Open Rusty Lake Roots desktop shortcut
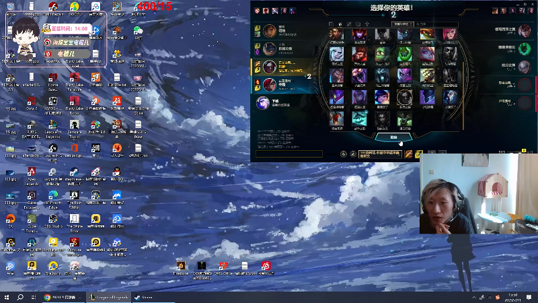This screenshot has height=303, width=538. (x=74, y=105)
